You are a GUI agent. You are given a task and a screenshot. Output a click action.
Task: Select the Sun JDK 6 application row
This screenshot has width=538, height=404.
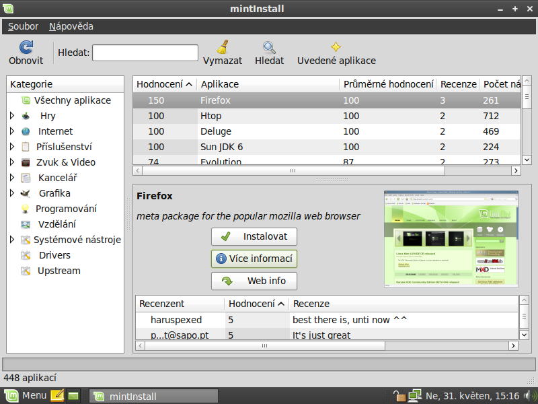click(327, 147)
